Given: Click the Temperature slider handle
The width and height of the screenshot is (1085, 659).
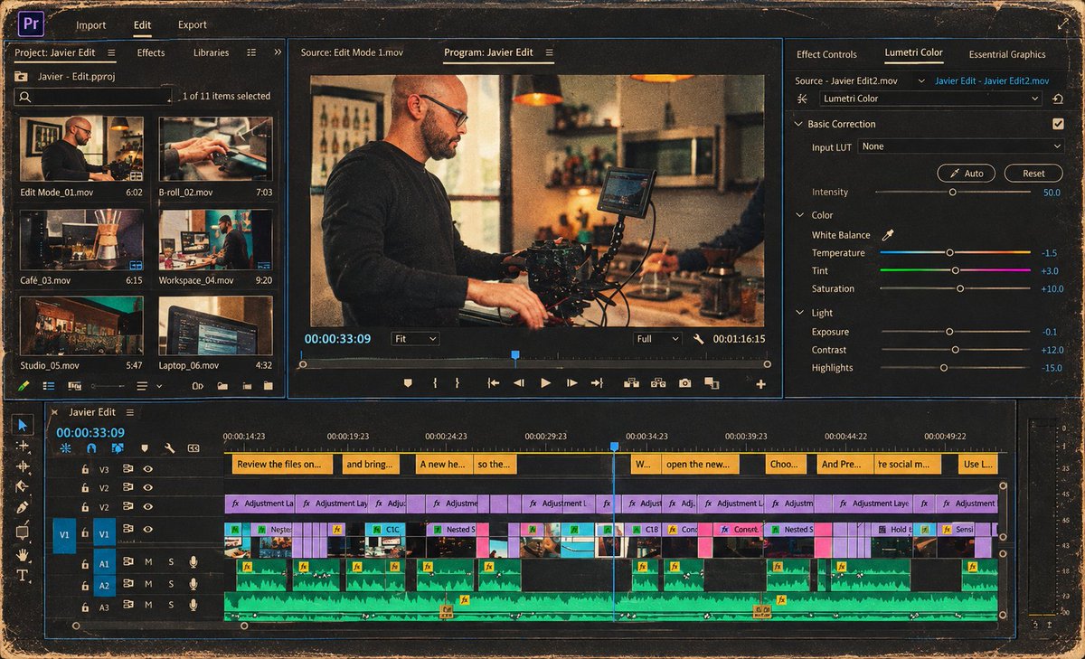Looking at the screenshot, I should (x=949, y=253).
